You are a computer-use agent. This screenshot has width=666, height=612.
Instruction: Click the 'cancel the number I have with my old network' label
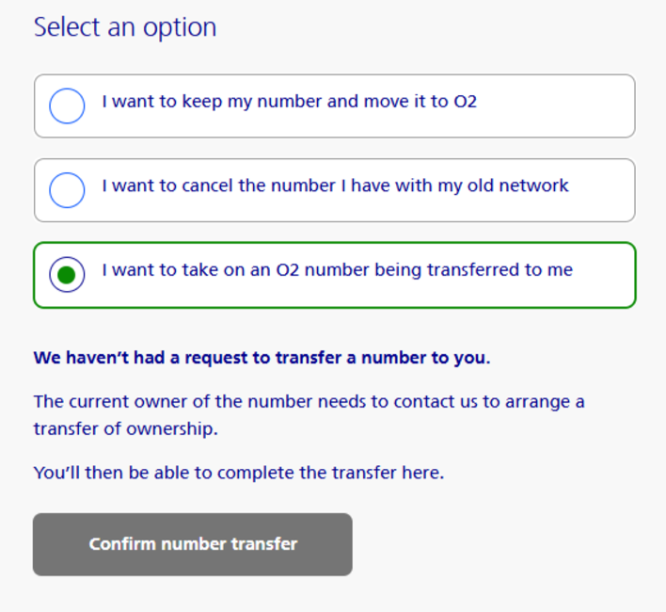(335, 185)
